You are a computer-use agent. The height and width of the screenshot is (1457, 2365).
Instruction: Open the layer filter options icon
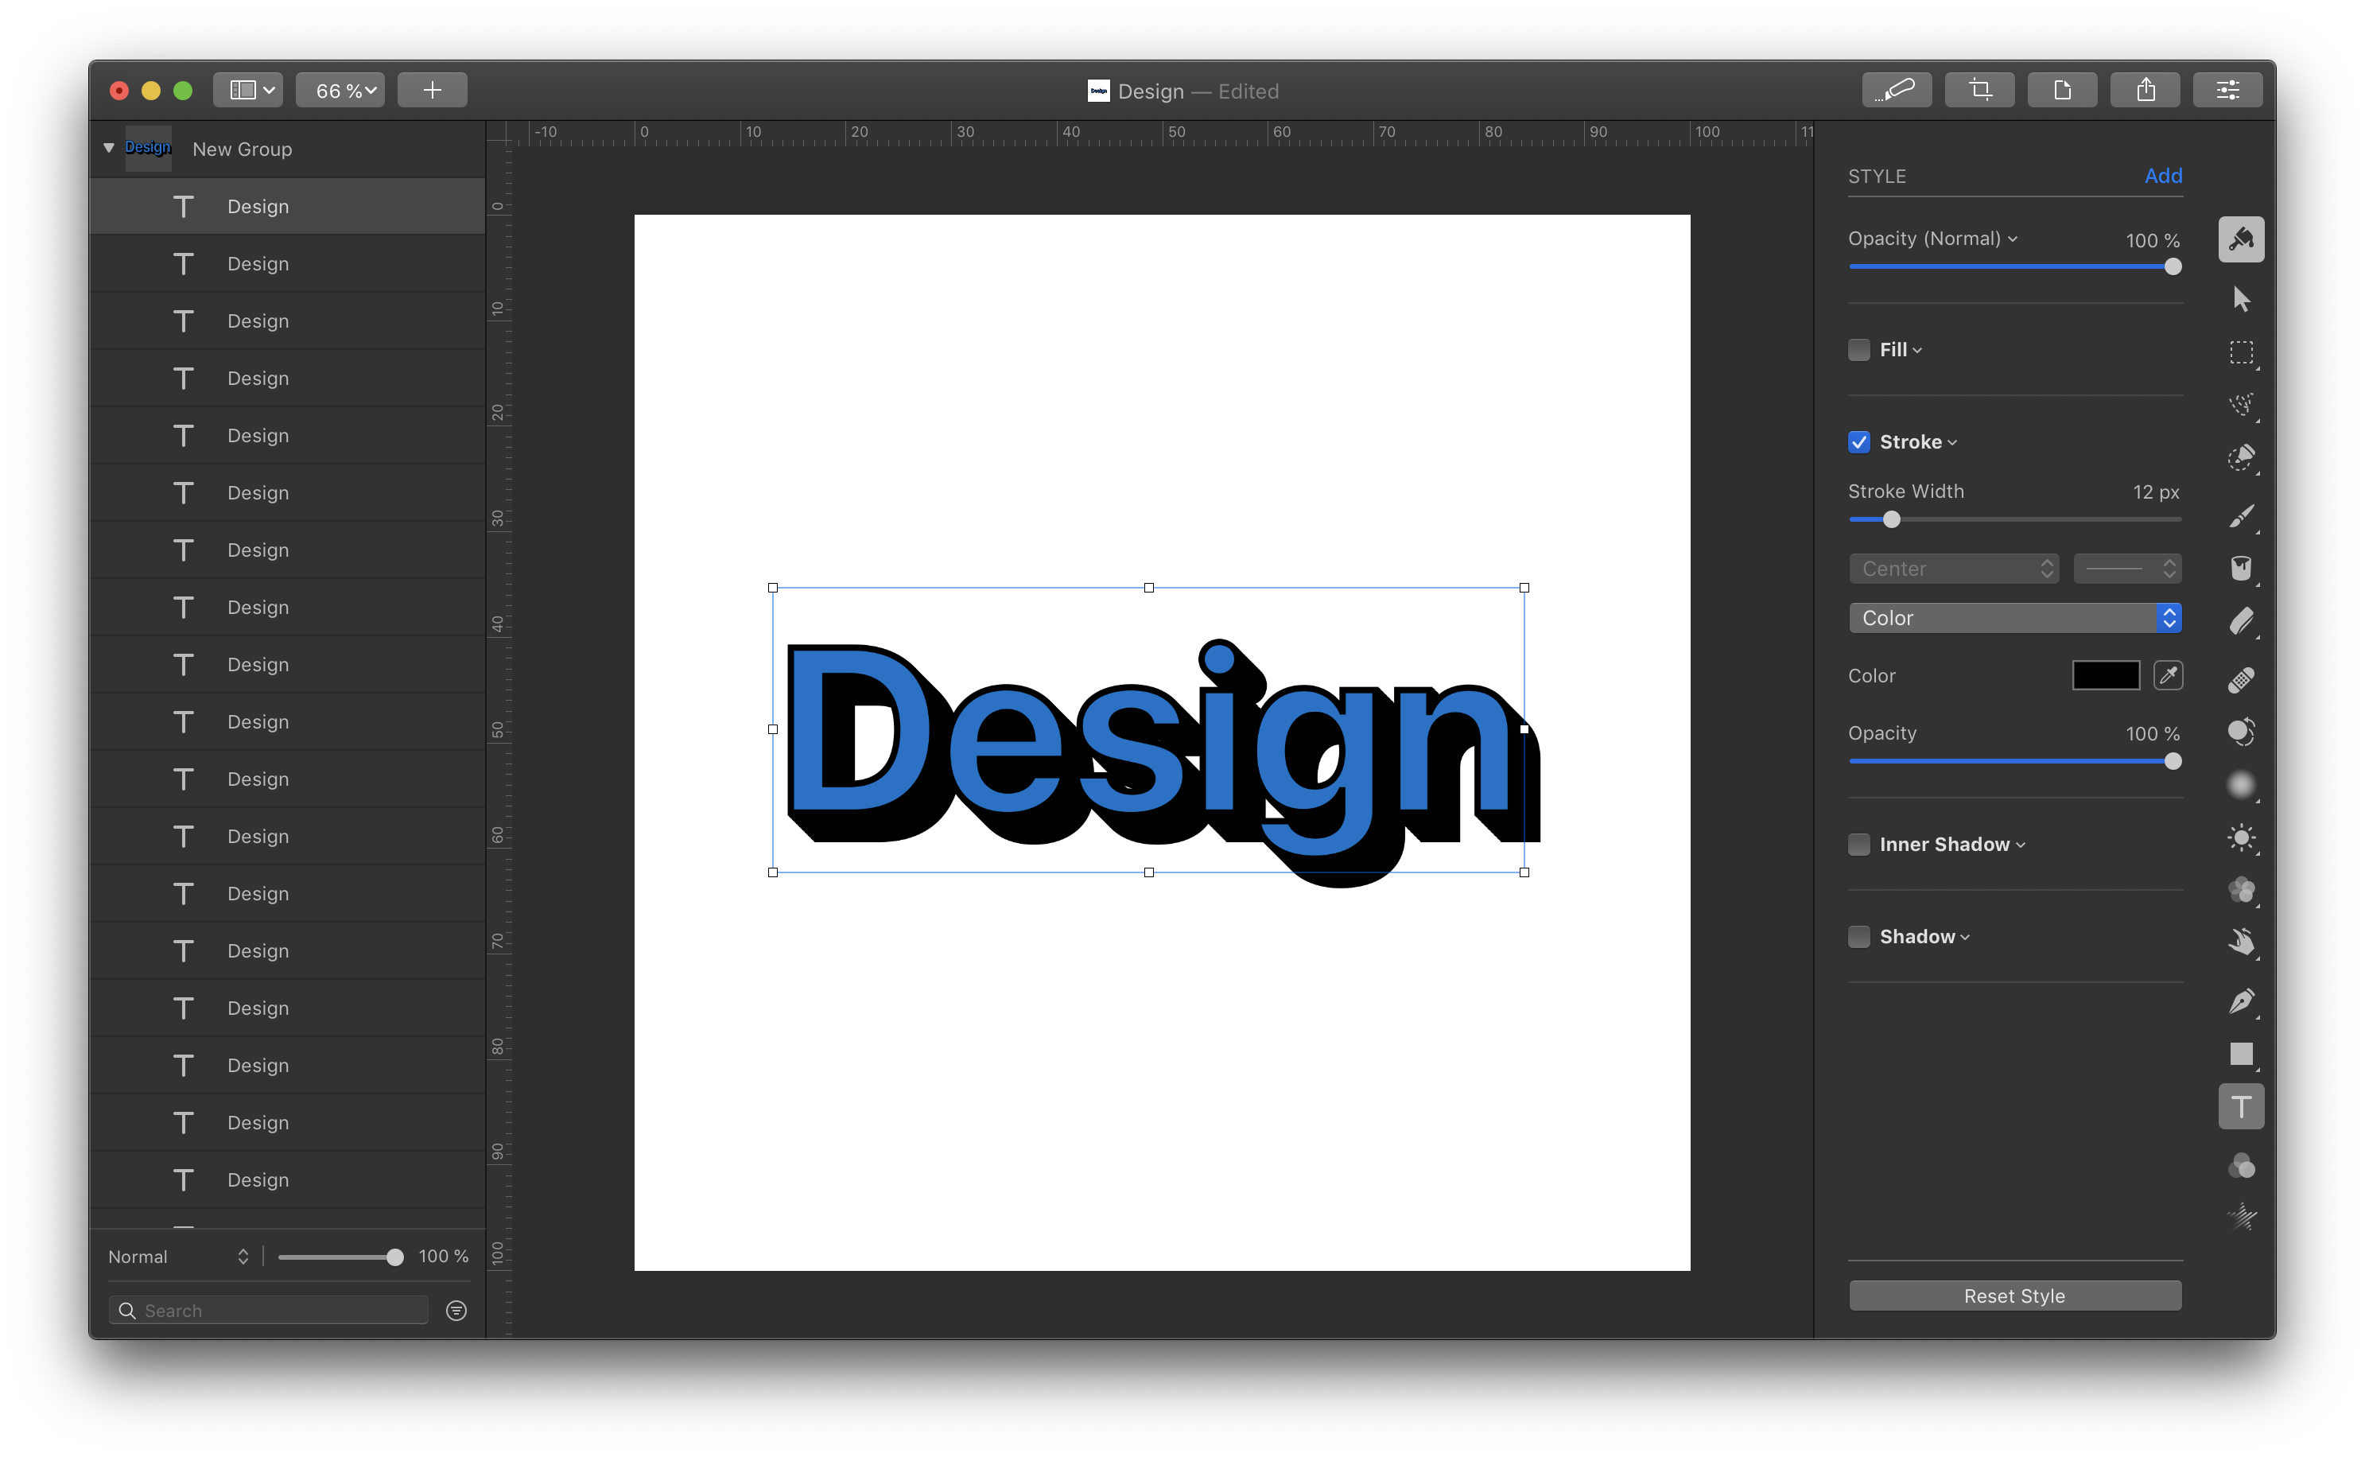pos(456,1311)
